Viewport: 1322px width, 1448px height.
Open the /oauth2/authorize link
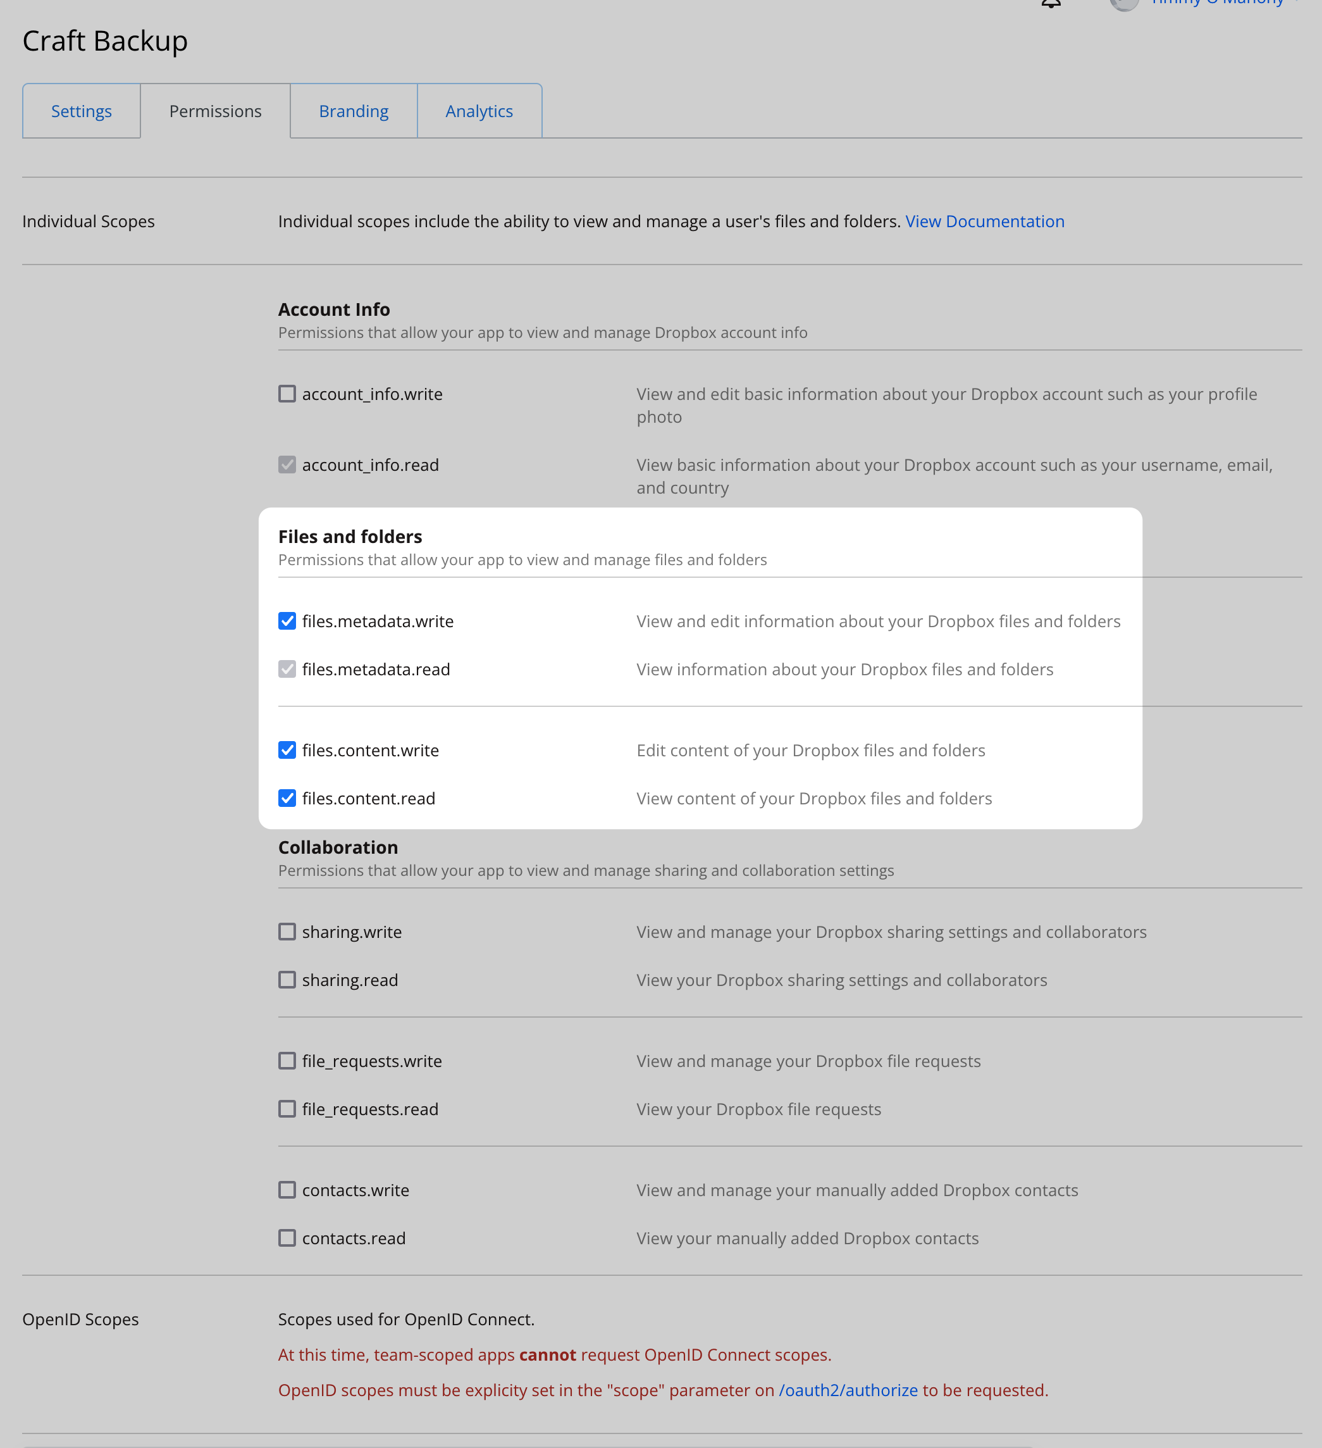pyautogui.click(x=848, y=1390)
